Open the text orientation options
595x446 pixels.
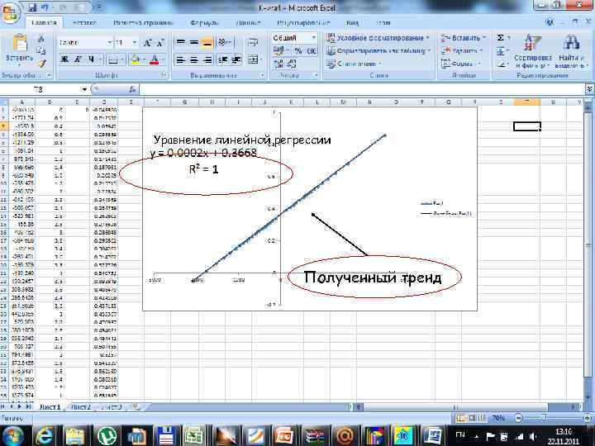point(225,42)
